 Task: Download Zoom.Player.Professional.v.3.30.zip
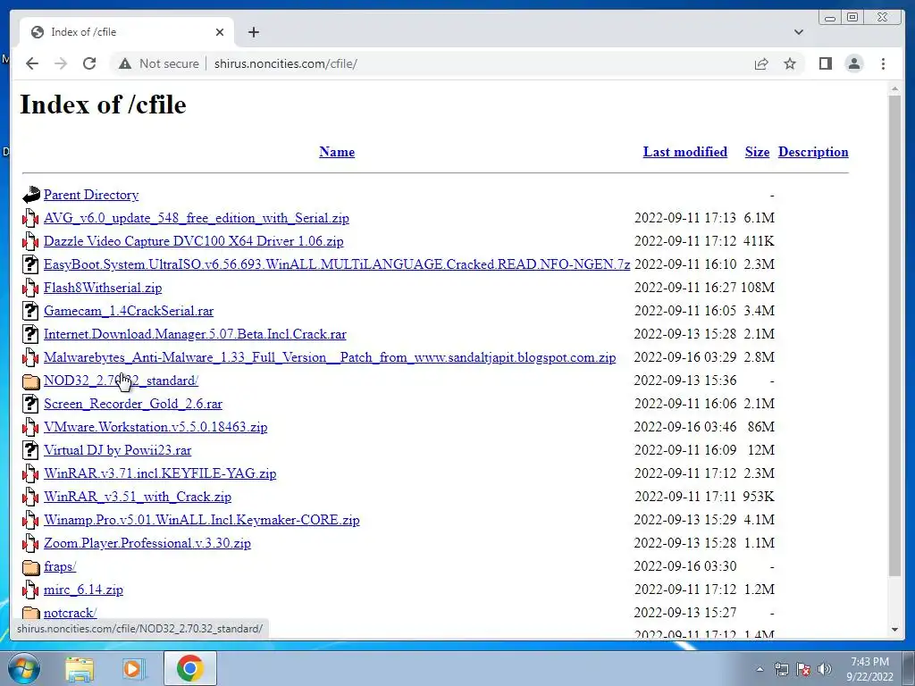click(x=147, y=543)
